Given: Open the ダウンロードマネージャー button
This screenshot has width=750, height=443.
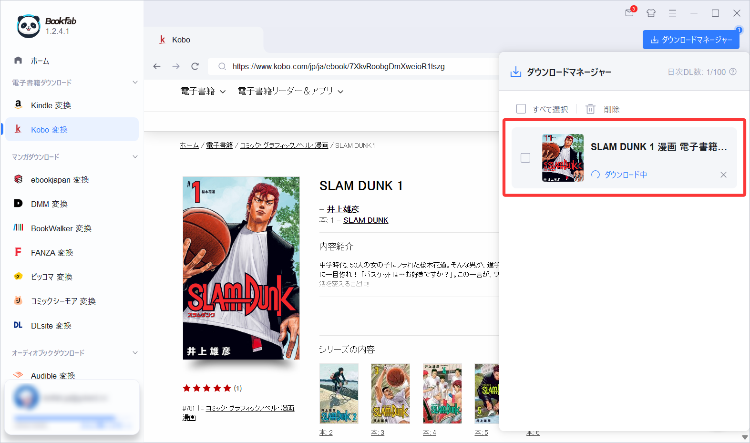Looking at the screenshot, I should (x=691, y=40).
